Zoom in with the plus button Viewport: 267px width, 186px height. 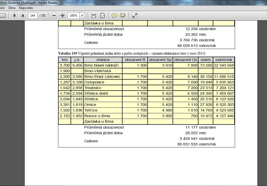(62, 16)
